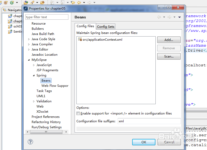Enable support for import element checkbox

click(x=78, y=113)
